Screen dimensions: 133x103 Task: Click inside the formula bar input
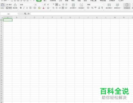pyautogui.click(x=82, y=14)
